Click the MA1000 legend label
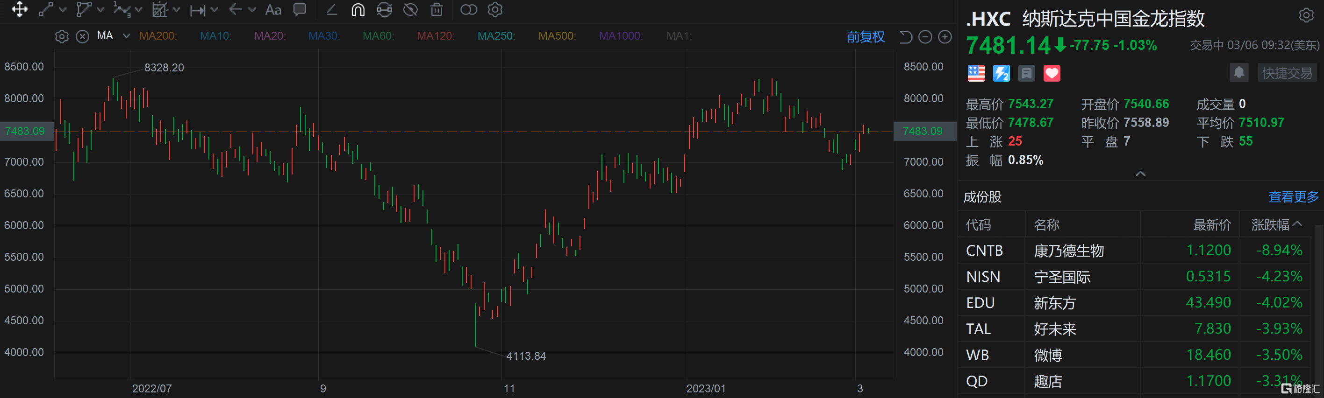The height and width of the screenshot is (398, 1324). 621,36
